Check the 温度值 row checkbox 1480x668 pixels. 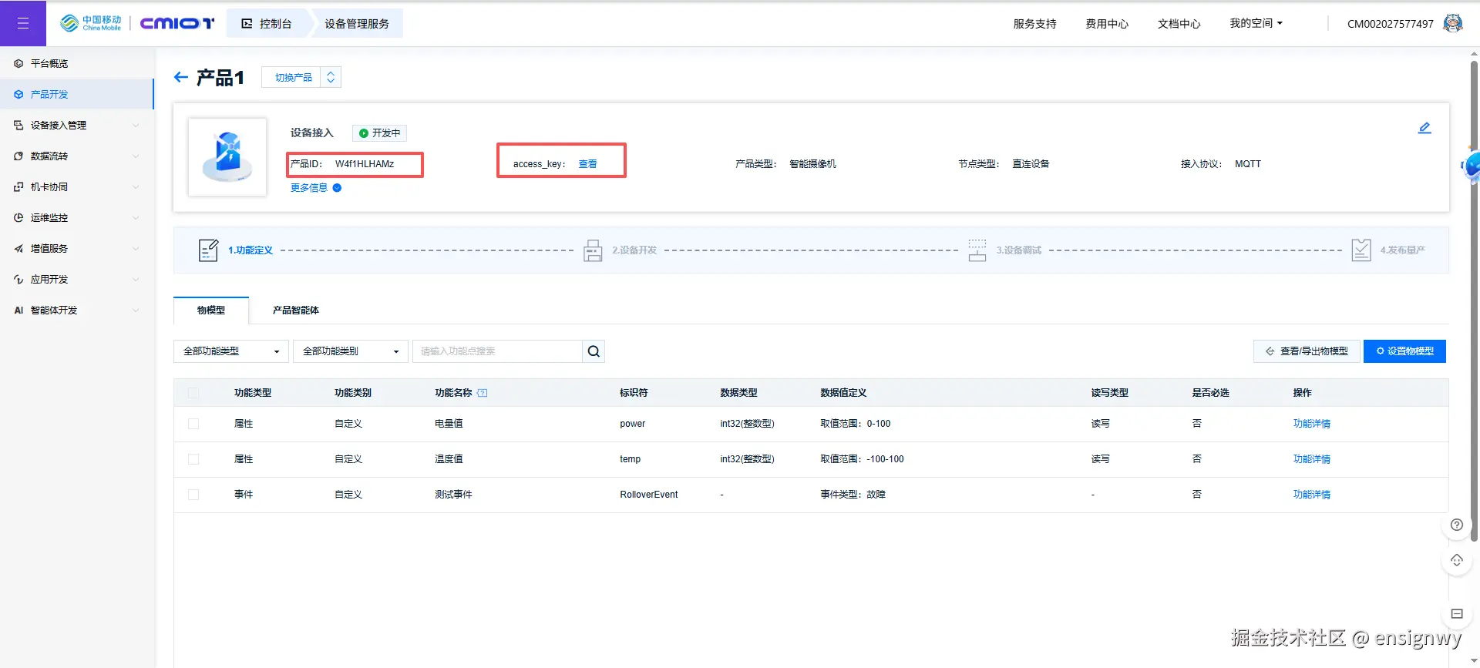click(x=193, y=459)
